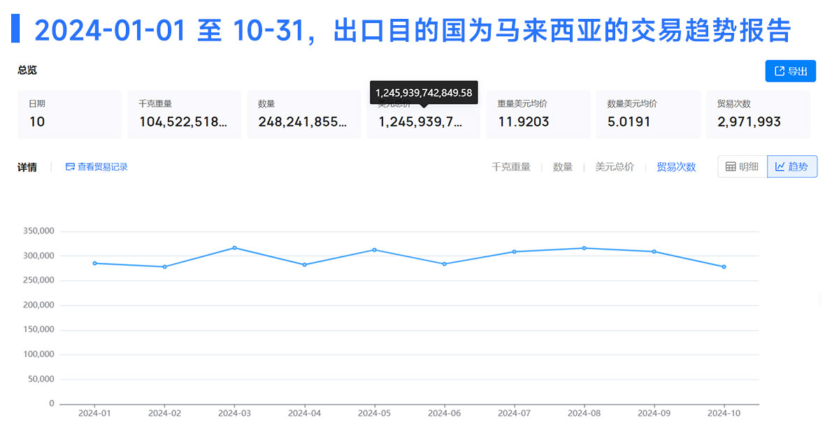The image size is (832, 432).
Task: Select the 2024-03 peak data point
Action: tap(234, 248)
